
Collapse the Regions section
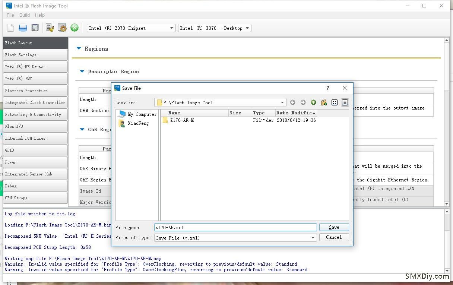pyautogui.click(x=79, y=48)
